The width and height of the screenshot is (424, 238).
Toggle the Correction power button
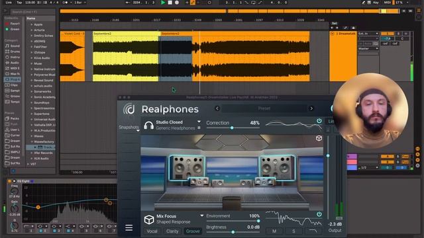point(319,121)
